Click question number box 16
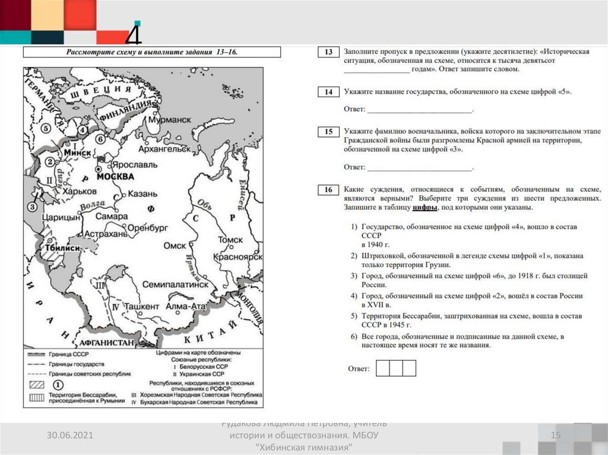Screen dimensions: 608x455 click(x=328, y=190)
